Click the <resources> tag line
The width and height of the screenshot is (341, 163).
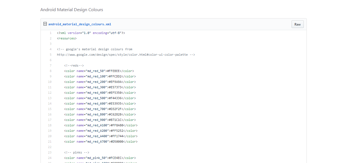click(x=67, y=38)
